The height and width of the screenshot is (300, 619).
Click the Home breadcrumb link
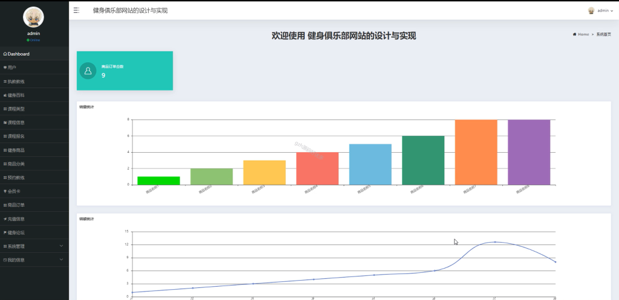click(x=583, y=34)
